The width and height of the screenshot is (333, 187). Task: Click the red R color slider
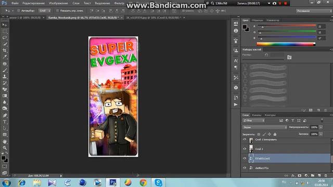pos(287,25)
